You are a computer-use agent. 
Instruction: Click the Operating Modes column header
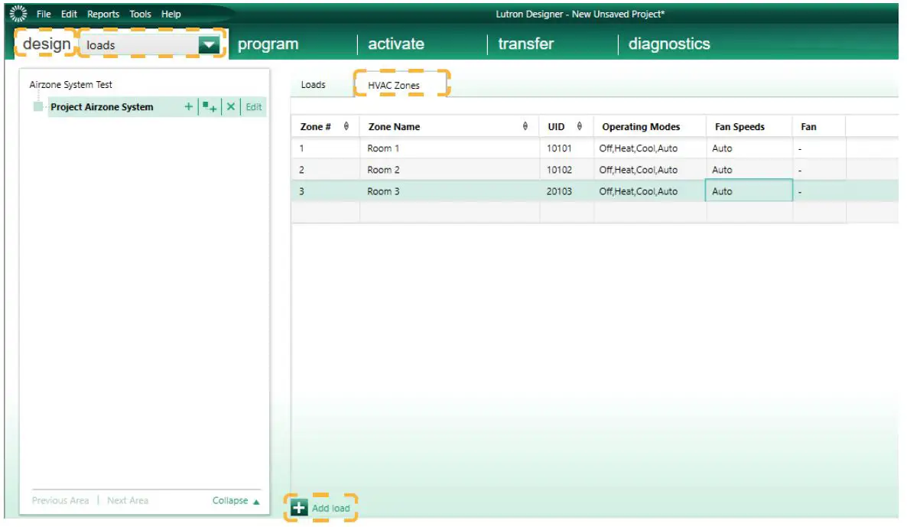point(649,126)
